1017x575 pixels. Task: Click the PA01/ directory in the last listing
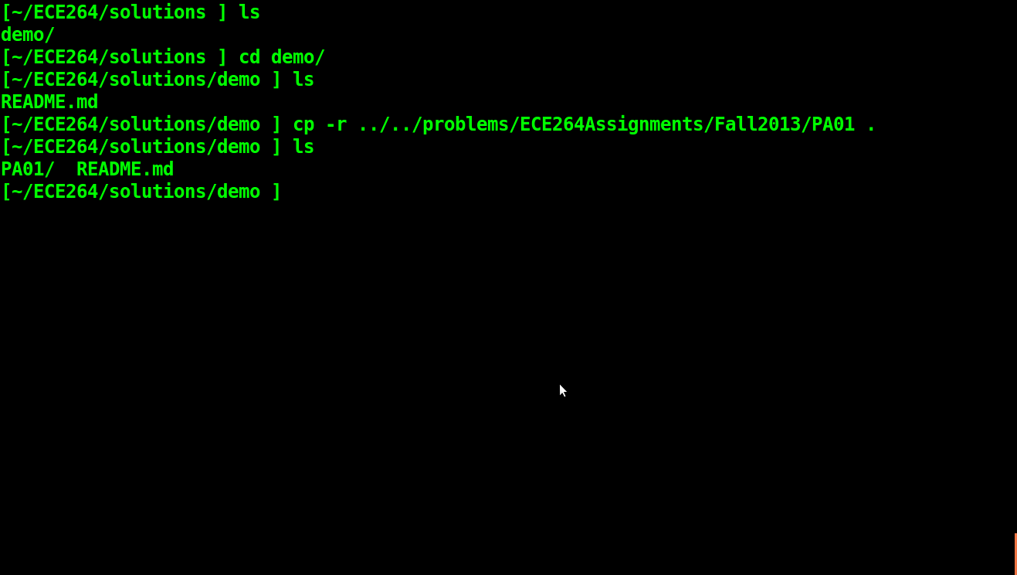(x=28, y=169)
